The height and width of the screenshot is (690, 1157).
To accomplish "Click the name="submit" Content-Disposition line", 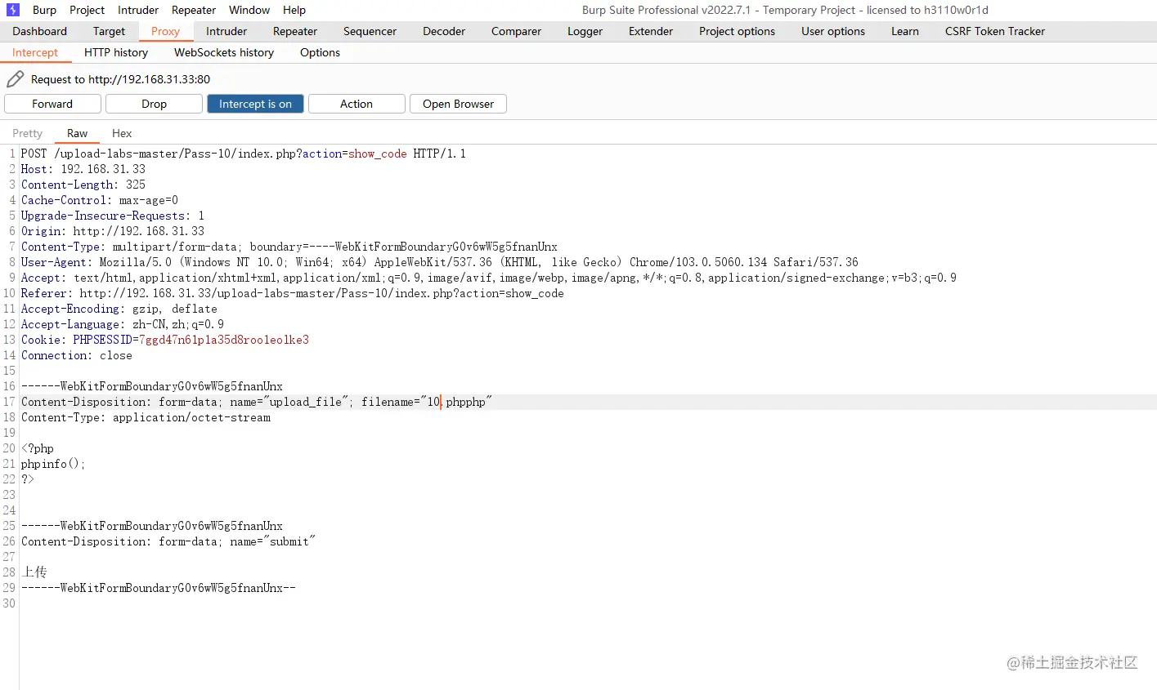I will [x=168, y=541].
